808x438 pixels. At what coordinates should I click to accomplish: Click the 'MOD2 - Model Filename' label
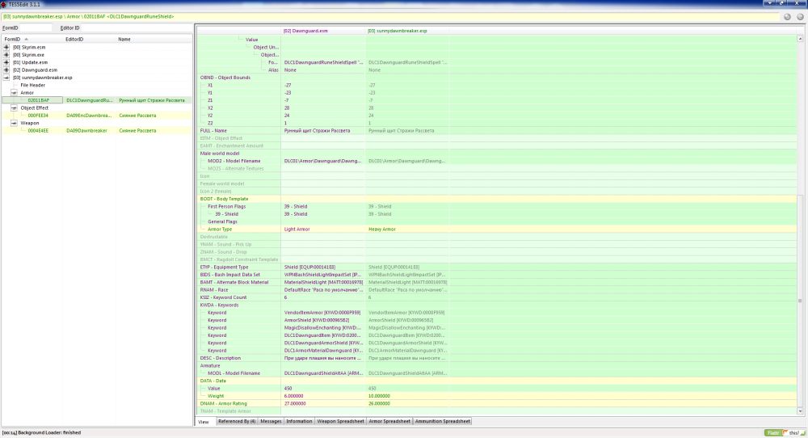tap(234, 162)
